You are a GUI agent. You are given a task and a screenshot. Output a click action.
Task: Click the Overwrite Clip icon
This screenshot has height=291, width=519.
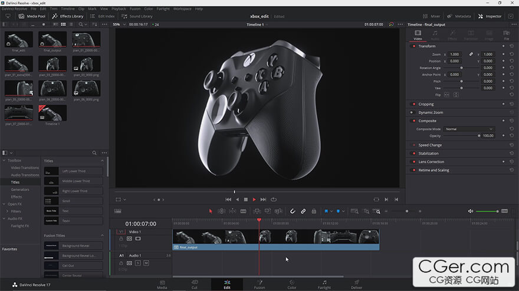(267, 211)
